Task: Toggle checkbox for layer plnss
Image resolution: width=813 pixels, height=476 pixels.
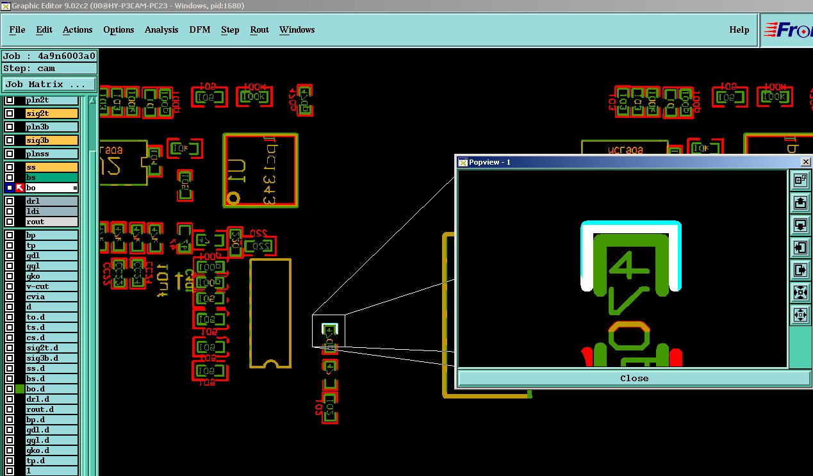Action: [10, 154]
